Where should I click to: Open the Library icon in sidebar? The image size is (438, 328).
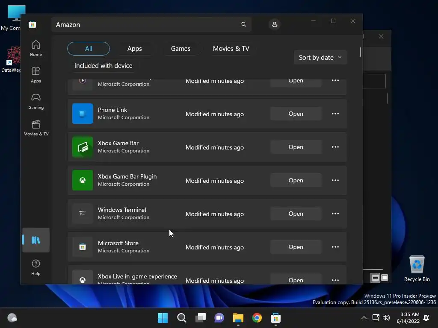(x=36, y=240)
